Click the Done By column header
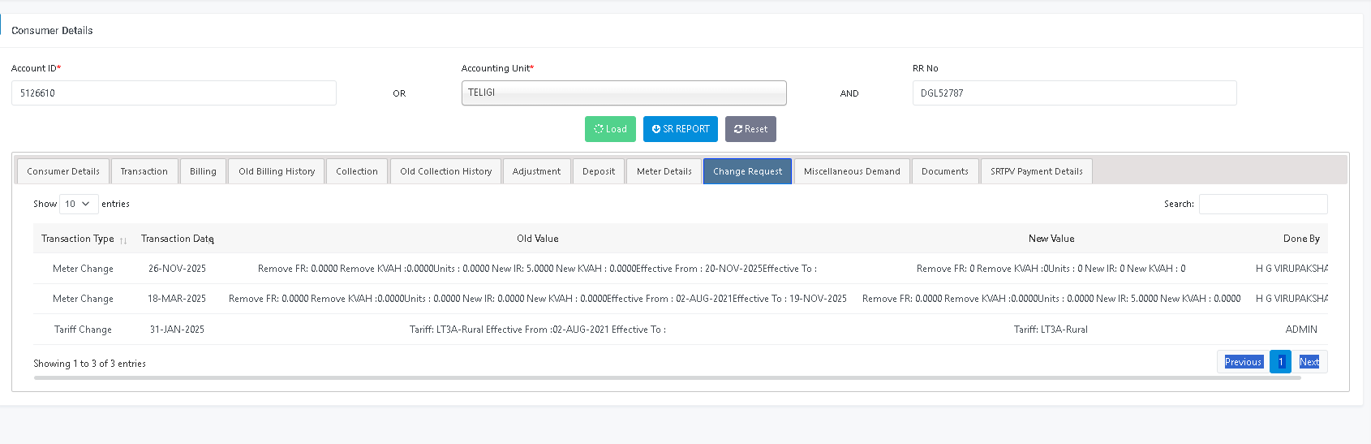The image size is (1371, 444). (x=1301, y=239)
